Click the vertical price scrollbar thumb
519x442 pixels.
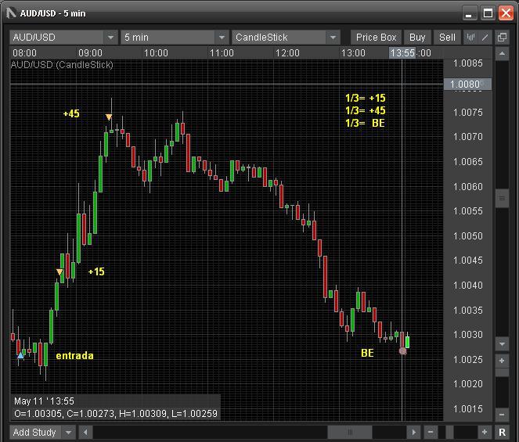click(x=503, y=199)
